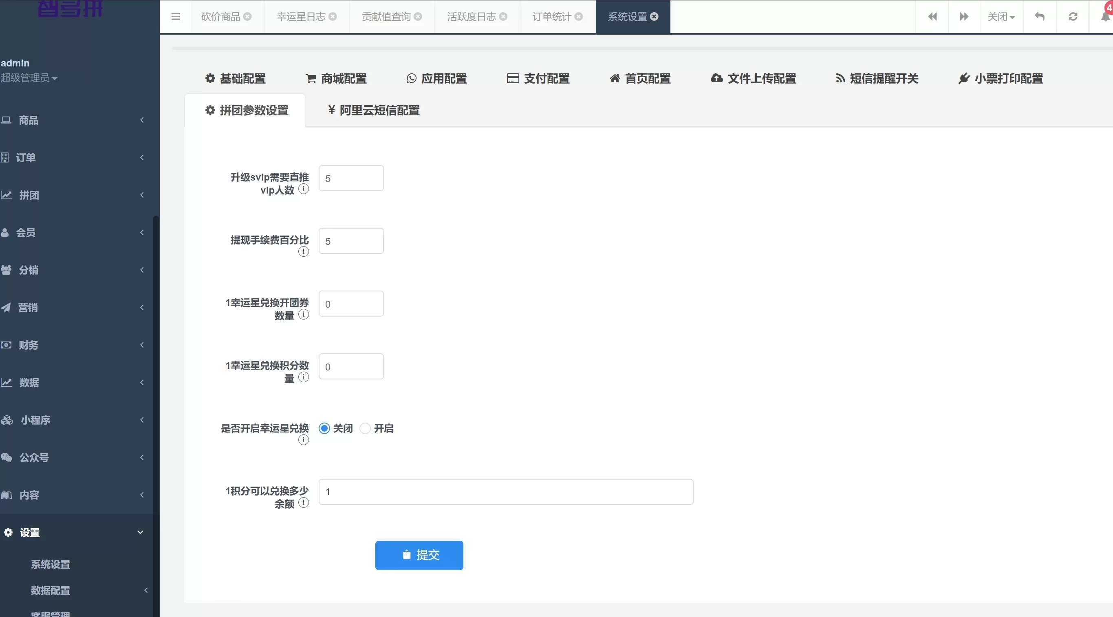Switch to the 阿里云短信配置 tab

click(372, 110)
